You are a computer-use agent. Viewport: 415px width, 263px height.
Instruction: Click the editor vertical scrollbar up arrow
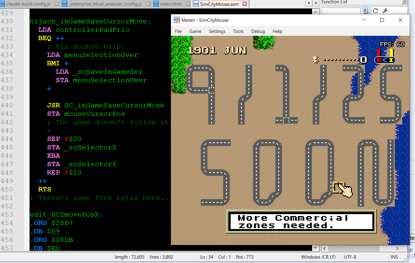[x=316, y=11]
